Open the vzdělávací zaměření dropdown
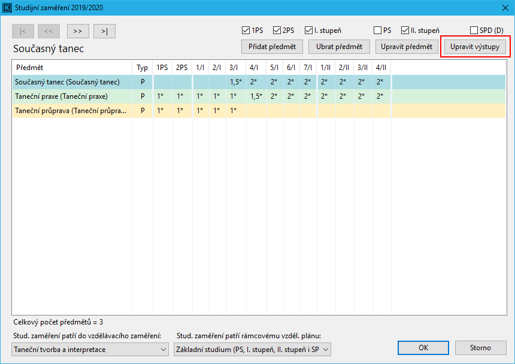Screen dimensions: 515x364 (90, 348)
